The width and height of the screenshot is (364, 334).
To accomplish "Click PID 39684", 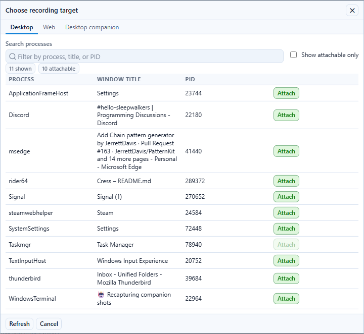I will point(193,279).
